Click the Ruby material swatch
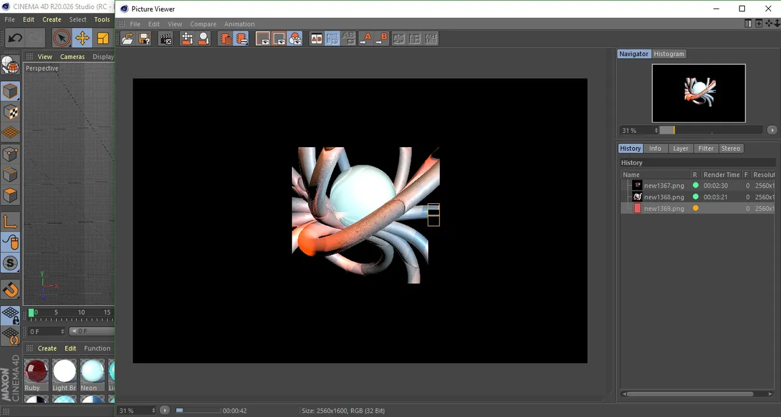781x417 pixels. (x=36, y=374)
